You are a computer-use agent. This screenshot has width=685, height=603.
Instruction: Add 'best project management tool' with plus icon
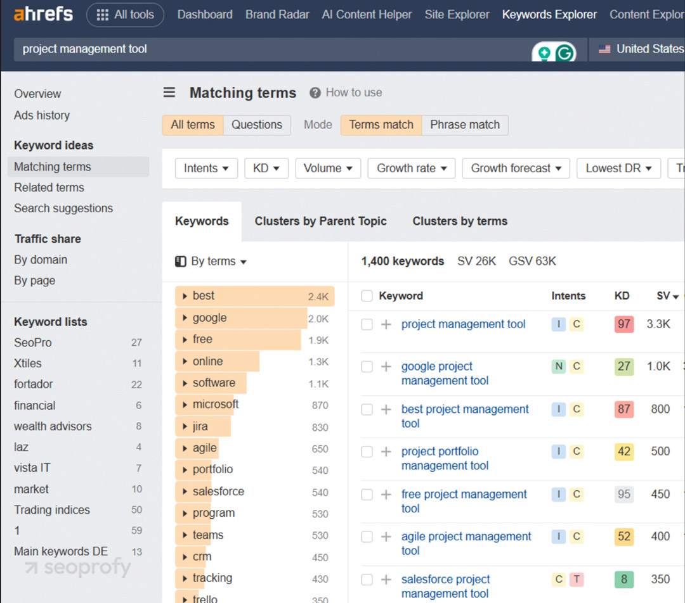pyautogui.click(x=386, y=409)
